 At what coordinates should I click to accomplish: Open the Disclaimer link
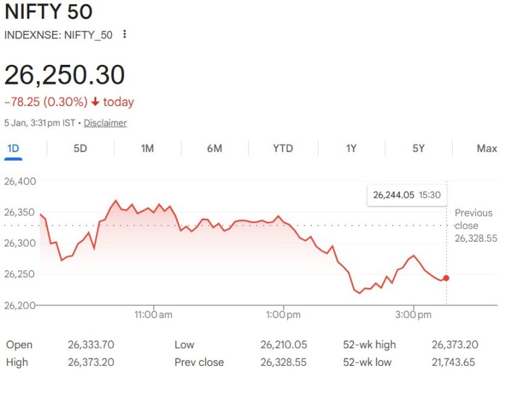pyautogui.click(x=105, y=123)
